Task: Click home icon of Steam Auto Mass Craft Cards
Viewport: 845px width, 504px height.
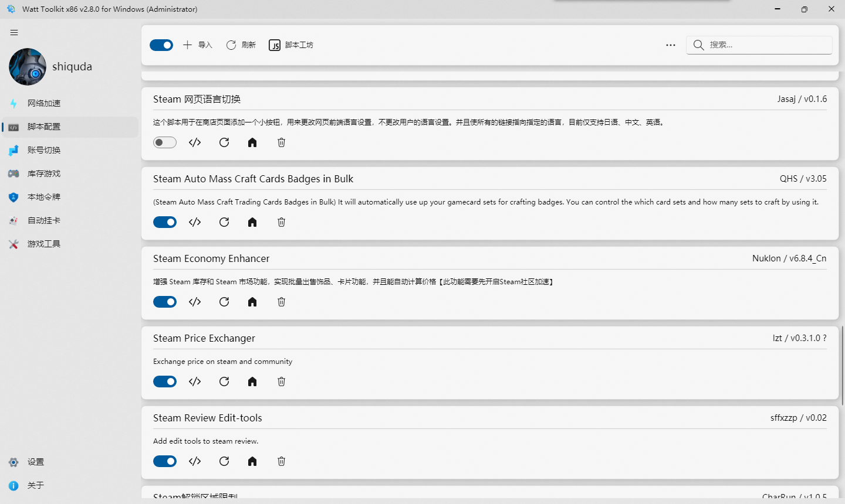Action: pos(252,222)
